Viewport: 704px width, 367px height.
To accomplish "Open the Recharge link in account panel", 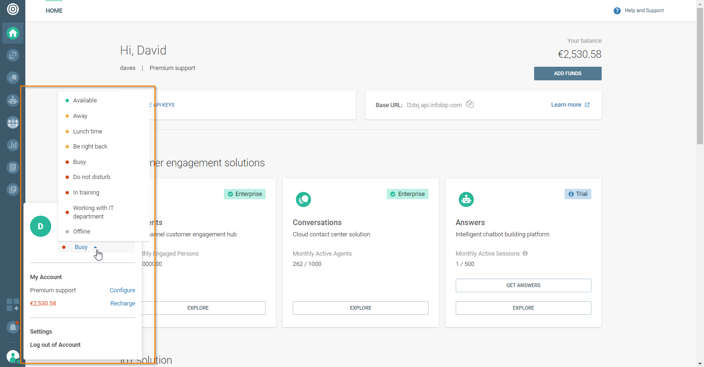I will [122, 304].
